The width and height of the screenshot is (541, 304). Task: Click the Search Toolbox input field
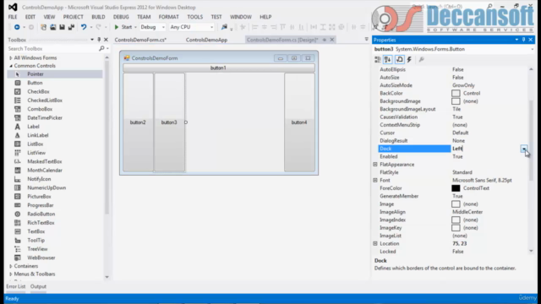(x=52, y=49)
